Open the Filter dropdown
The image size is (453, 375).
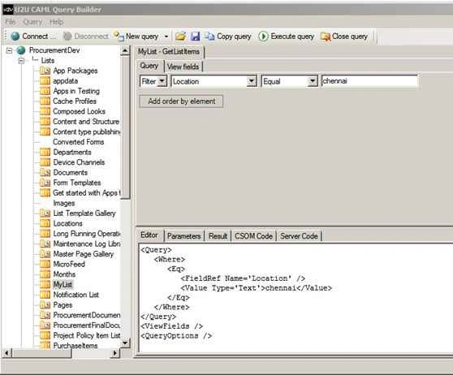[x=162, y=81]
